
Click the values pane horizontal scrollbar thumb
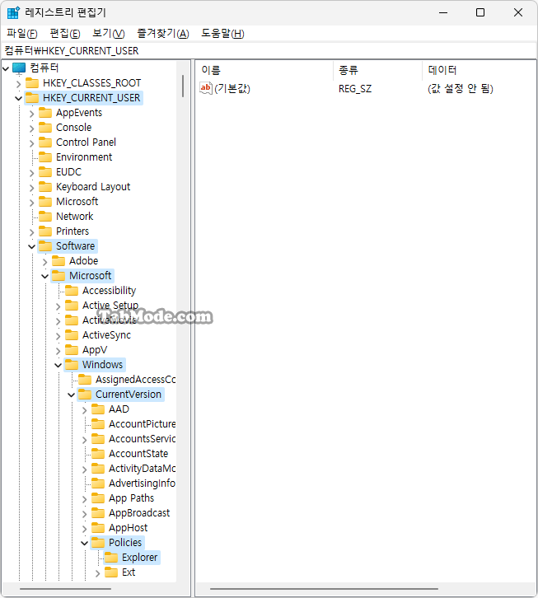(324, 589)
